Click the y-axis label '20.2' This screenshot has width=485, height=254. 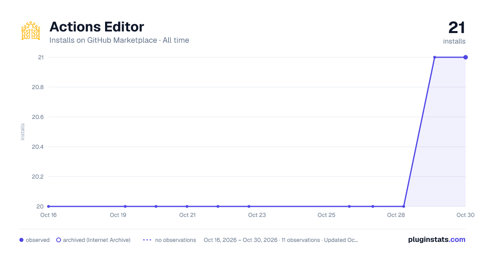click(38, 177)
